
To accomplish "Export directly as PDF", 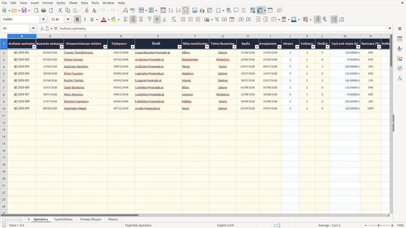I will pyautogui.click(x=36, y=10).
